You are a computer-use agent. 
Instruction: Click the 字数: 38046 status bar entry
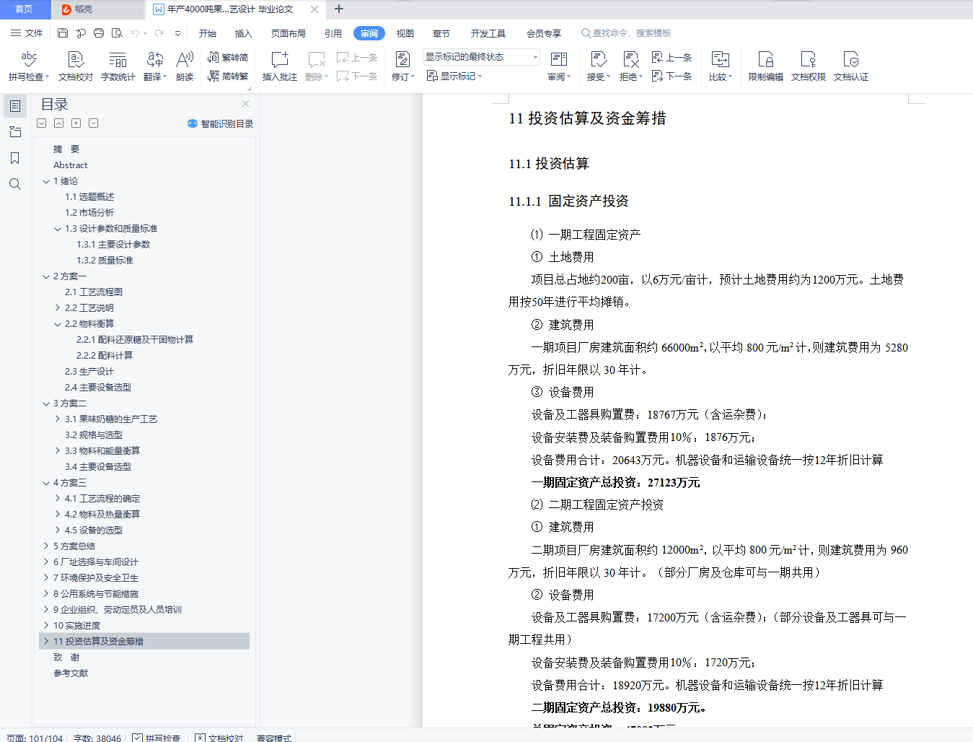tap(97, 738)
